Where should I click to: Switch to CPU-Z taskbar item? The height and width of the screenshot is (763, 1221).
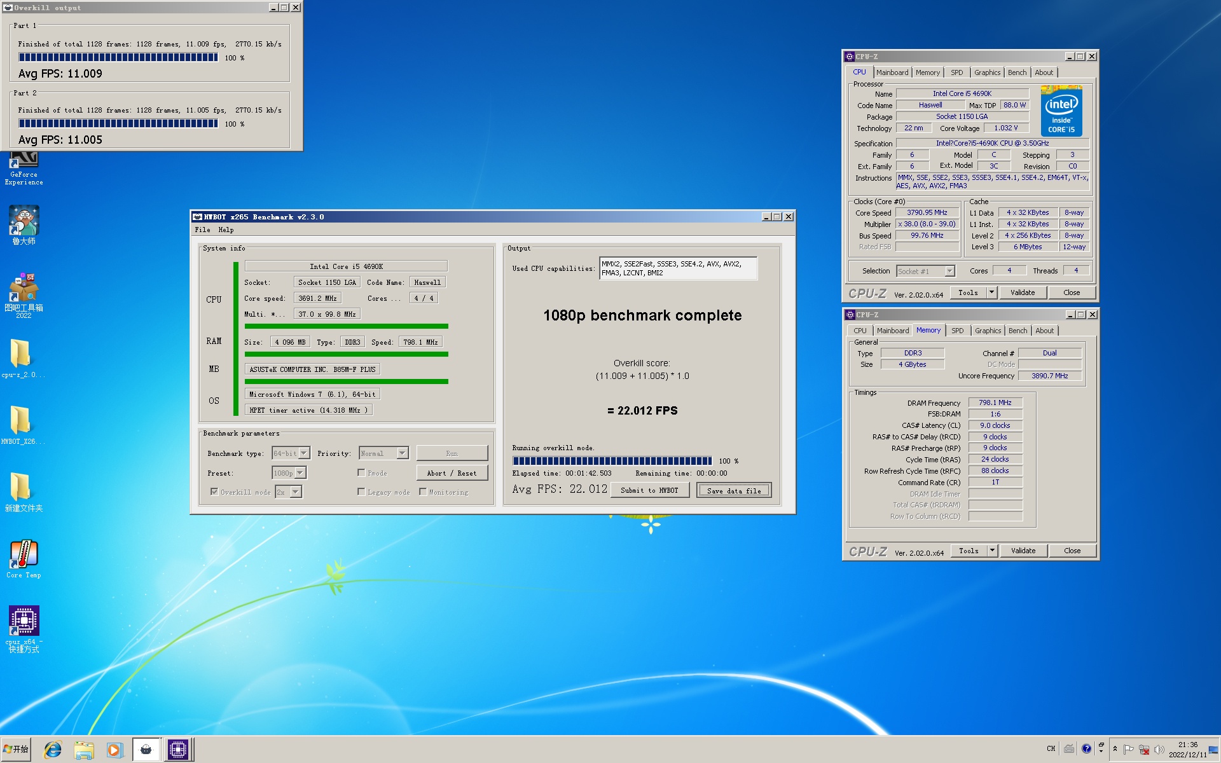click(x=178, y=750)
